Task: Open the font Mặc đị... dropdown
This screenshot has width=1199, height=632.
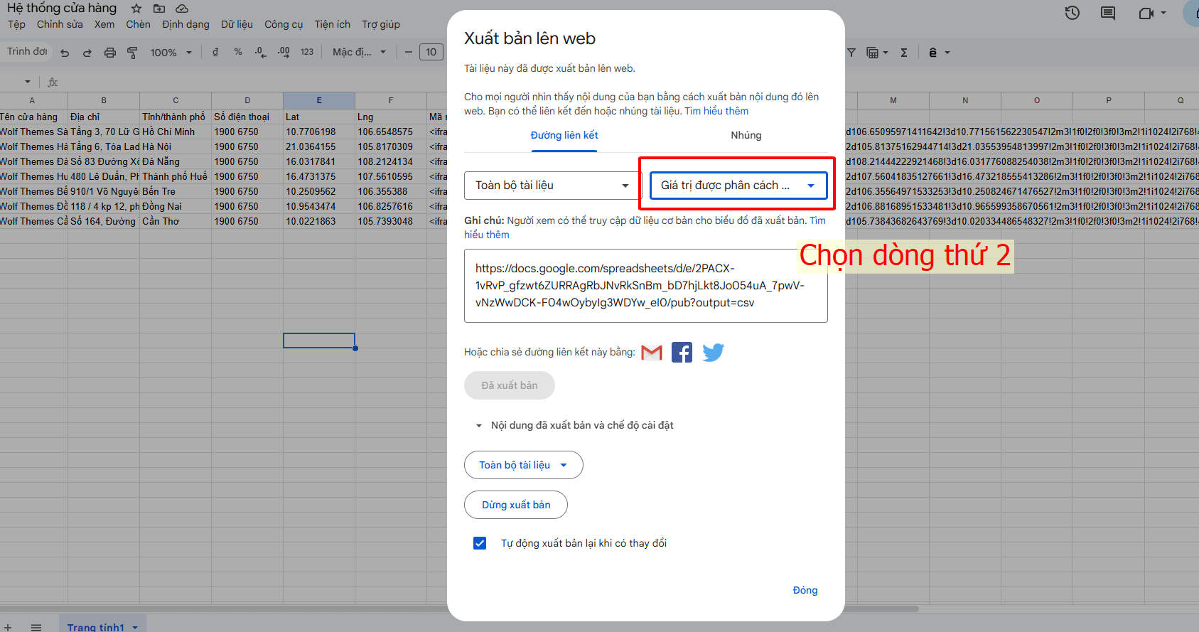Action: tap(360, 52)
